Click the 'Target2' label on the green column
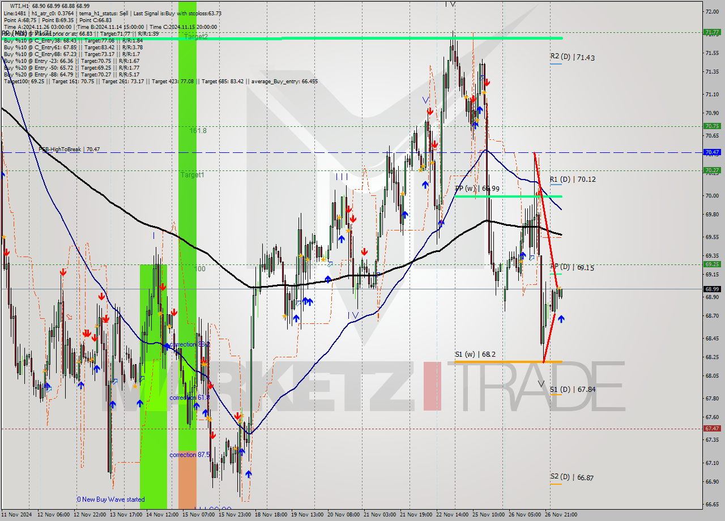The height and width of the screenshot is (521, 725). click(195, 36)
